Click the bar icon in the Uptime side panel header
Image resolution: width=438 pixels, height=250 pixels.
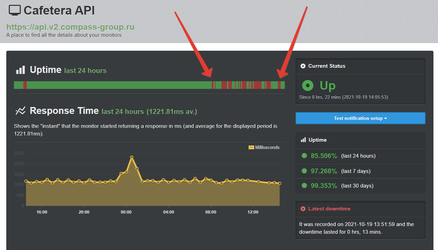click(x=303, y=140)
